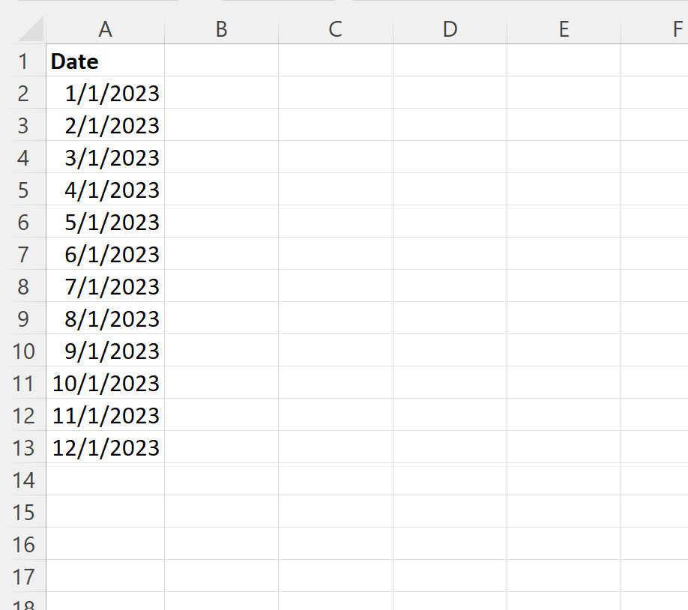Select the cell with 5/1/2023

(105, 222)
